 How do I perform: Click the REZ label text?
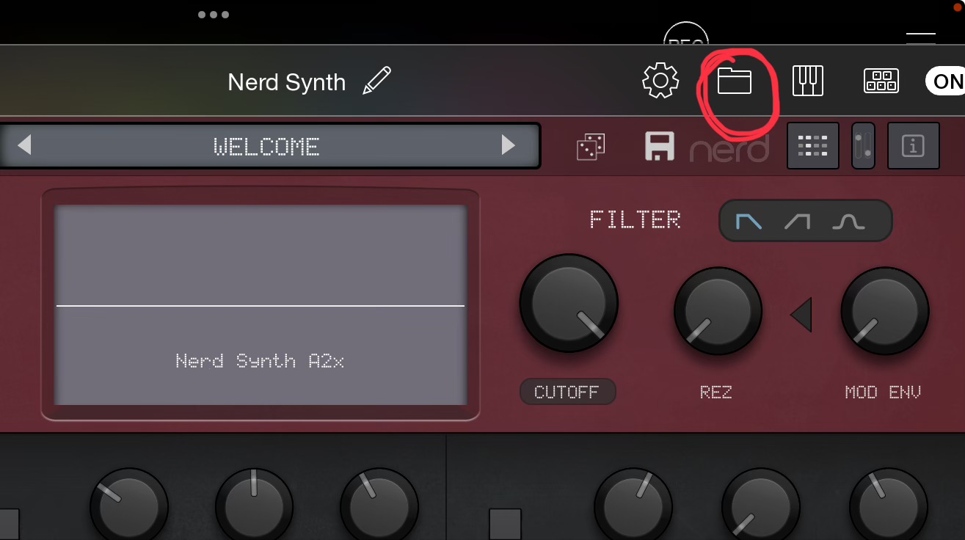pyautogui.click(x=715, y=392)
